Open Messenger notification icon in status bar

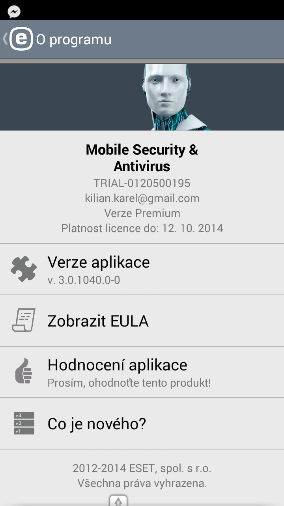coord(14,11)
